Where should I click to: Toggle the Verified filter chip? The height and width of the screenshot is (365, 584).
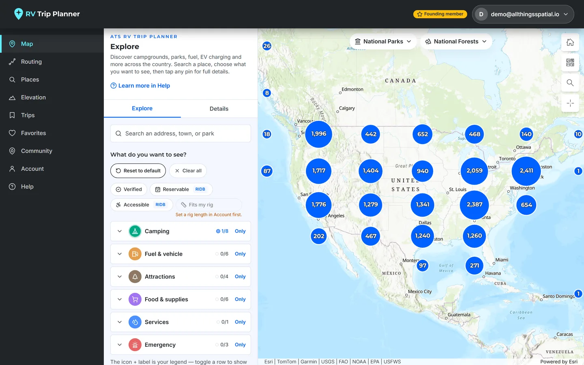(129, 189)
